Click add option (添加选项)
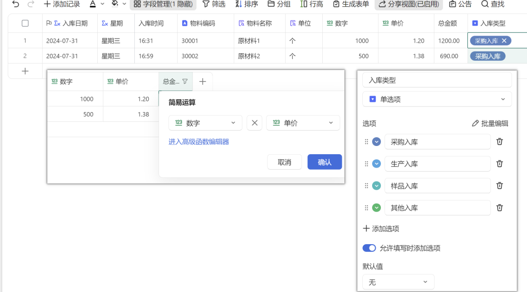 (381, 229)
